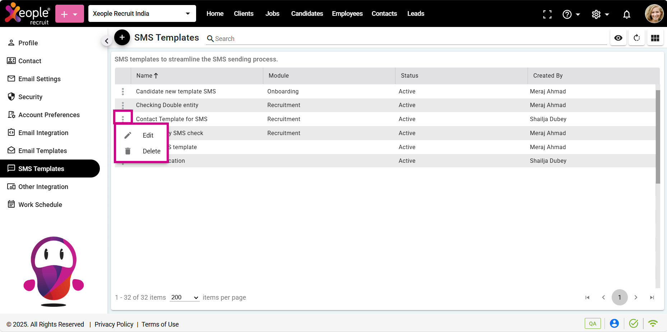The image size is (667, 332).
Task: Click the add new SMS template plus button
Action: pyautogui.click(x=122, y=37)
